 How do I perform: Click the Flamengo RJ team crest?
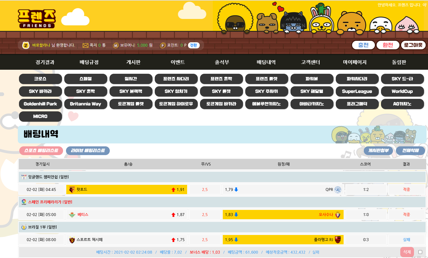tap(338, 240)
